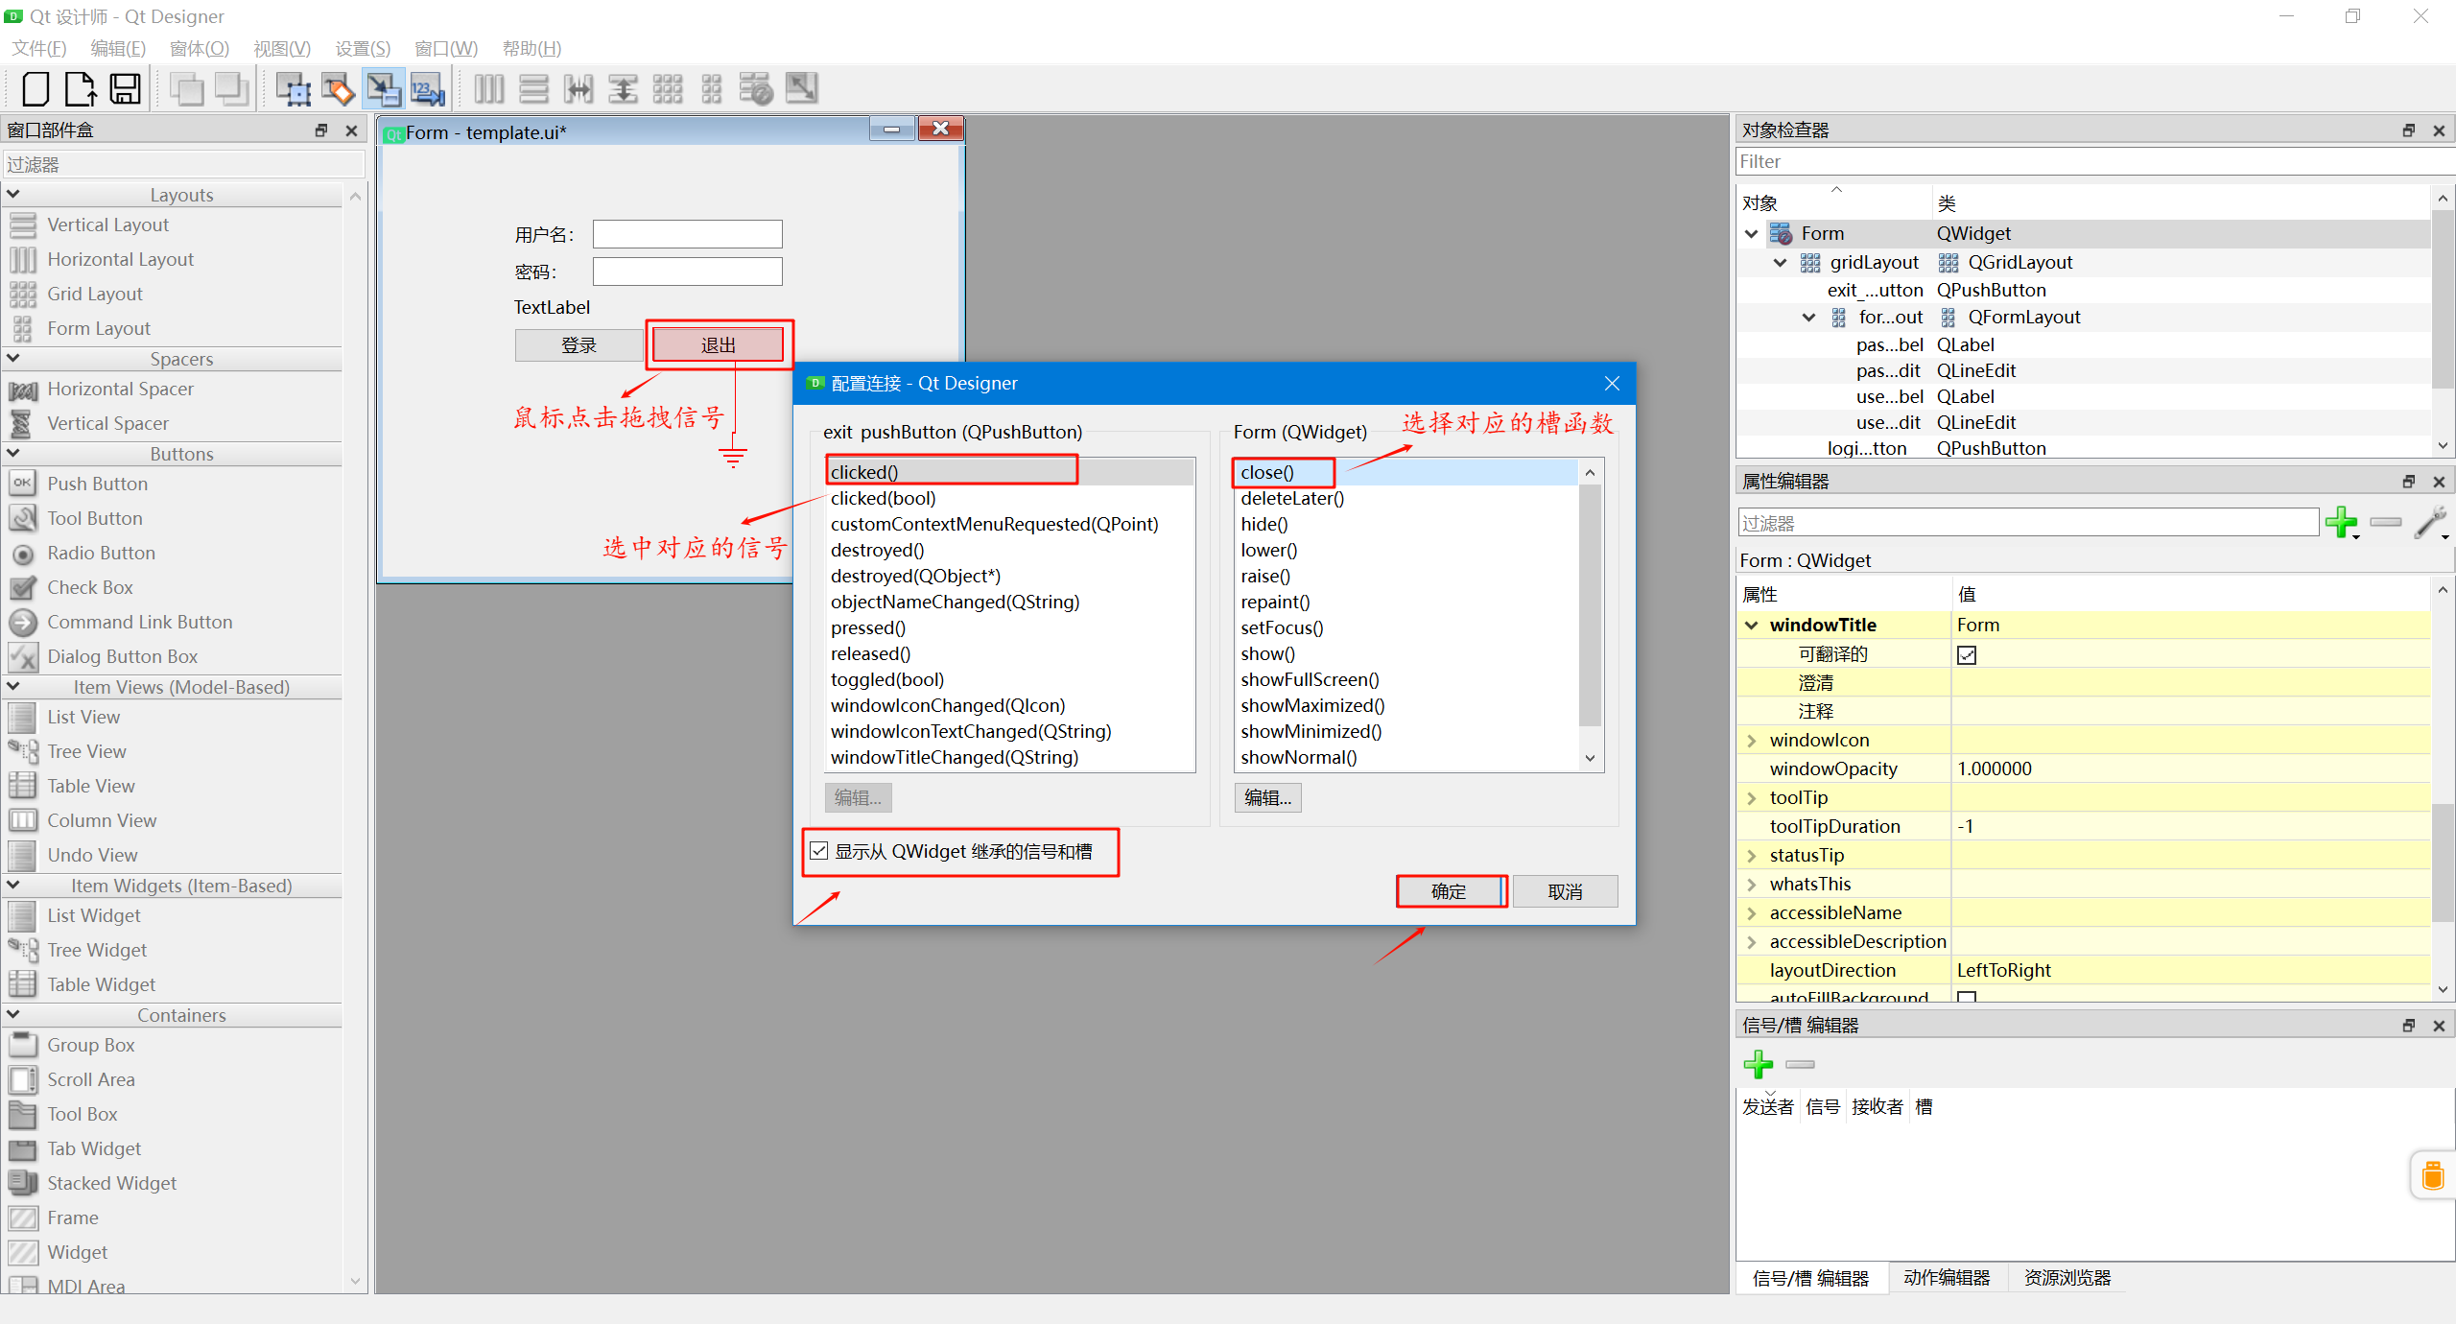The image size is (2456, 1324).
Task: Toggle the autoFillBackground checkbox
Action: click(x=1967, y=997)
